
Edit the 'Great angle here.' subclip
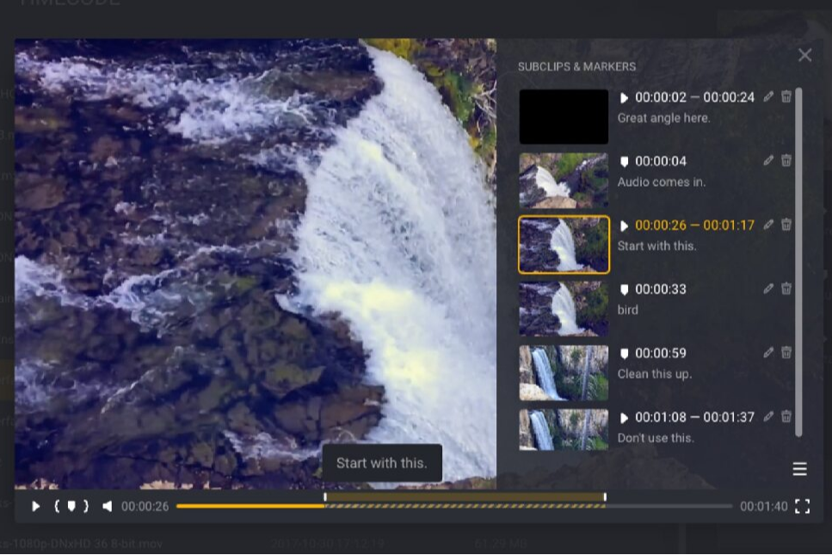pyautogui.click(x=768, y=97)
